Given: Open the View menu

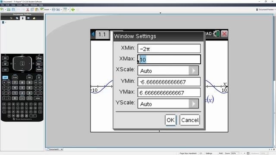Looking at the screenshot, I should tap(13, 5).
